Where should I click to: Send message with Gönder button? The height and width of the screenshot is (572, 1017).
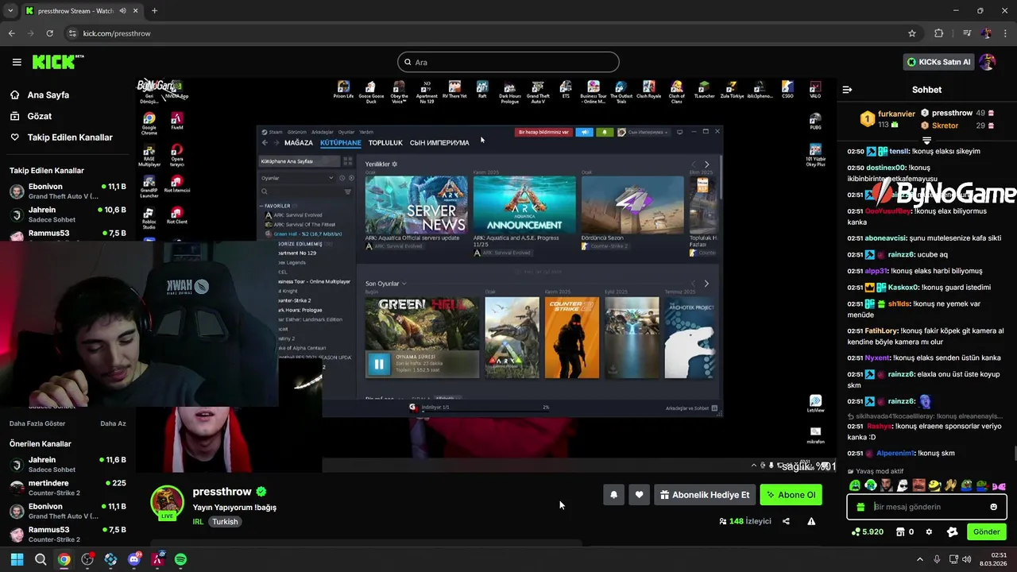click(986, 531)
